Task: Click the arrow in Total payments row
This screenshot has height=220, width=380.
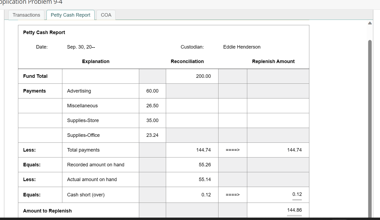Action: pyautogui.click(x=232, y=150)
